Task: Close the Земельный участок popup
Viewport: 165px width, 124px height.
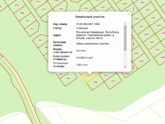Action: click(x=128, y=14)
